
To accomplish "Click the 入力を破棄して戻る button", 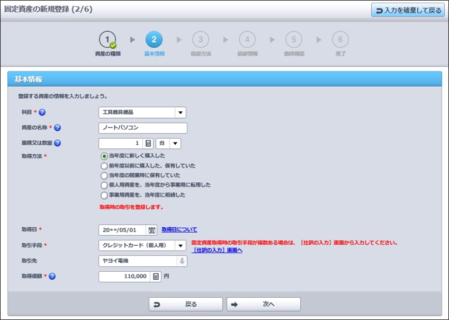I will tap(408, 10).
